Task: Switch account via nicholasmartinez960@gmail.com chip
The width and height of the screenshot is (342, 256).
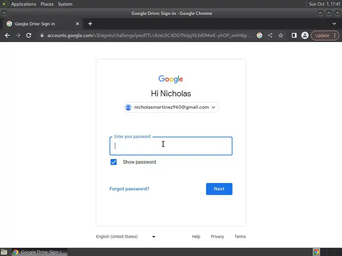Action: click(171, 107)
